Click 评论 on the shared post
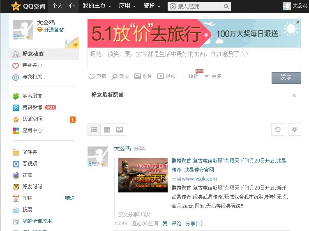Screen dimensions: 309x231 point(176,224)
